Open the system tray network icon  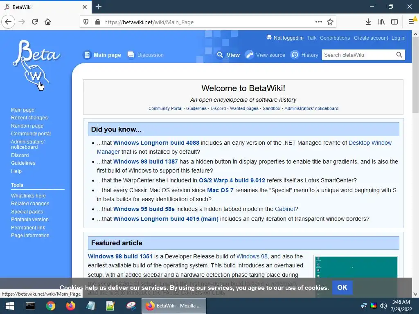364,306
